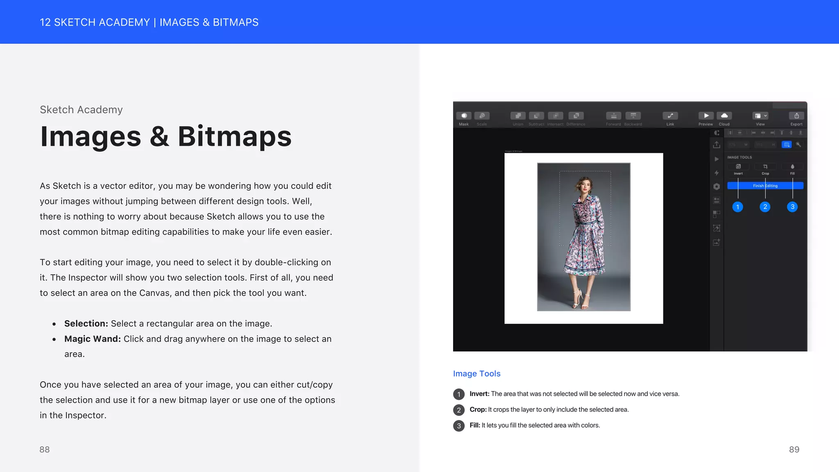
Task: Choose the Fill image tool
Action: coord(792,167)
